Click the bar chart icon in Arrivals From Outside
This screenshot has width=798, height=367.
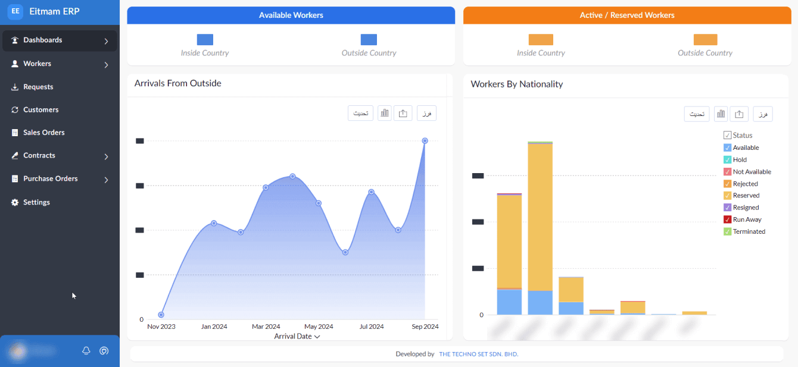tap(385, 113)
